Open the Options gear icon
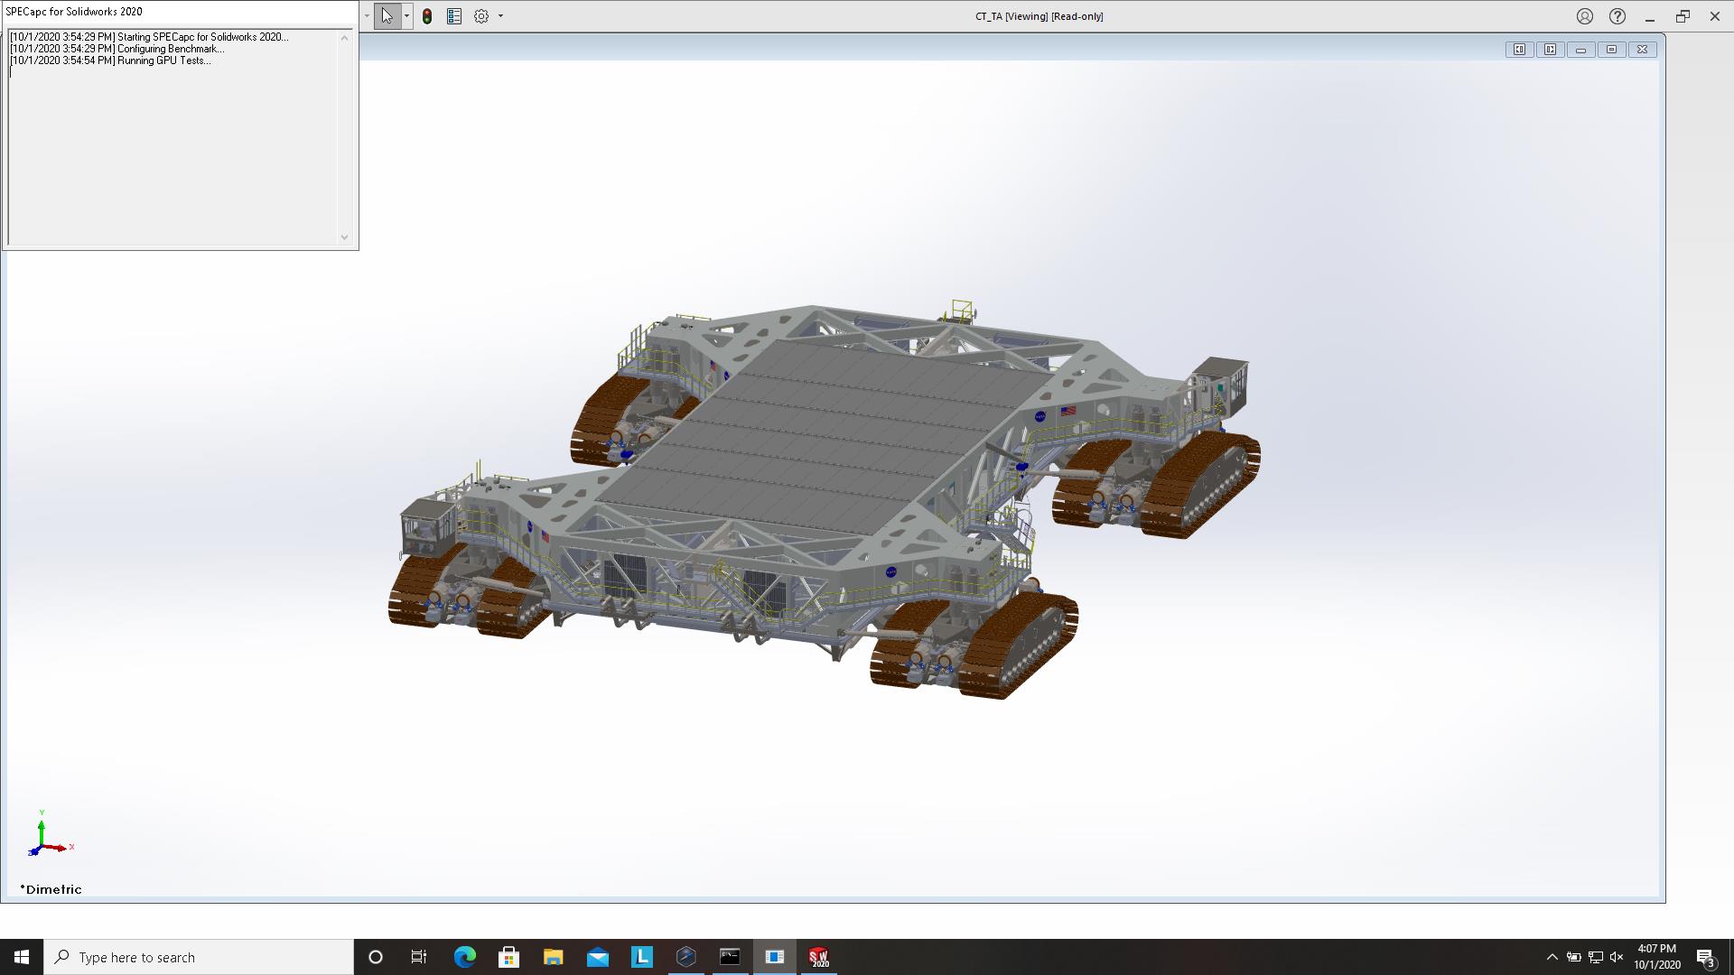 [x=481, y=16]
